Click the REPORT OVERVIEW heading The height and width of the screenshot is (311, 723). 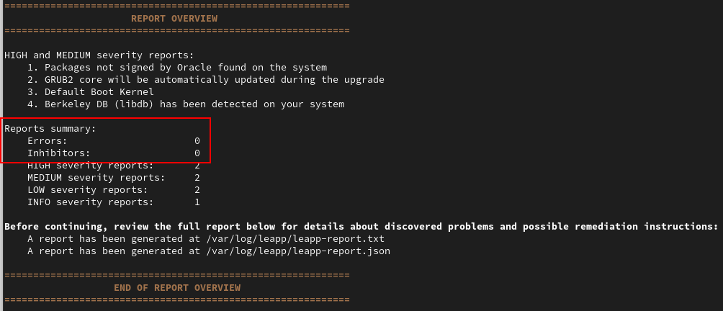pos(174,18)
